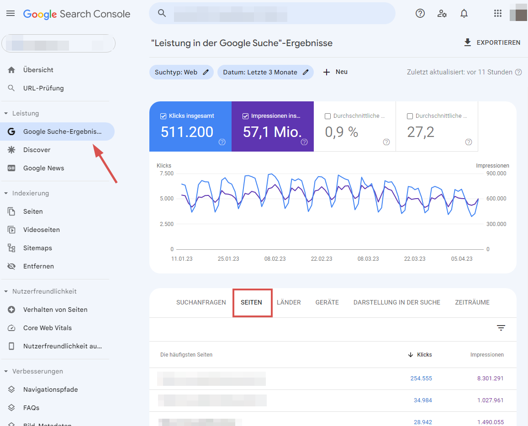Switch to the ZEITRÄUME tab
Screen dimensions: 528x426
472,302
